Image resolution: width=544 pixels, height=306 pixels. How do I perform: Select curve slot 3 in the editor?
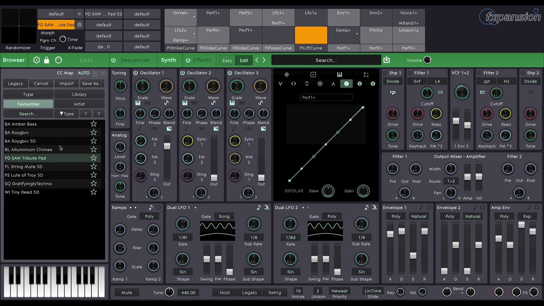[373, 84]
